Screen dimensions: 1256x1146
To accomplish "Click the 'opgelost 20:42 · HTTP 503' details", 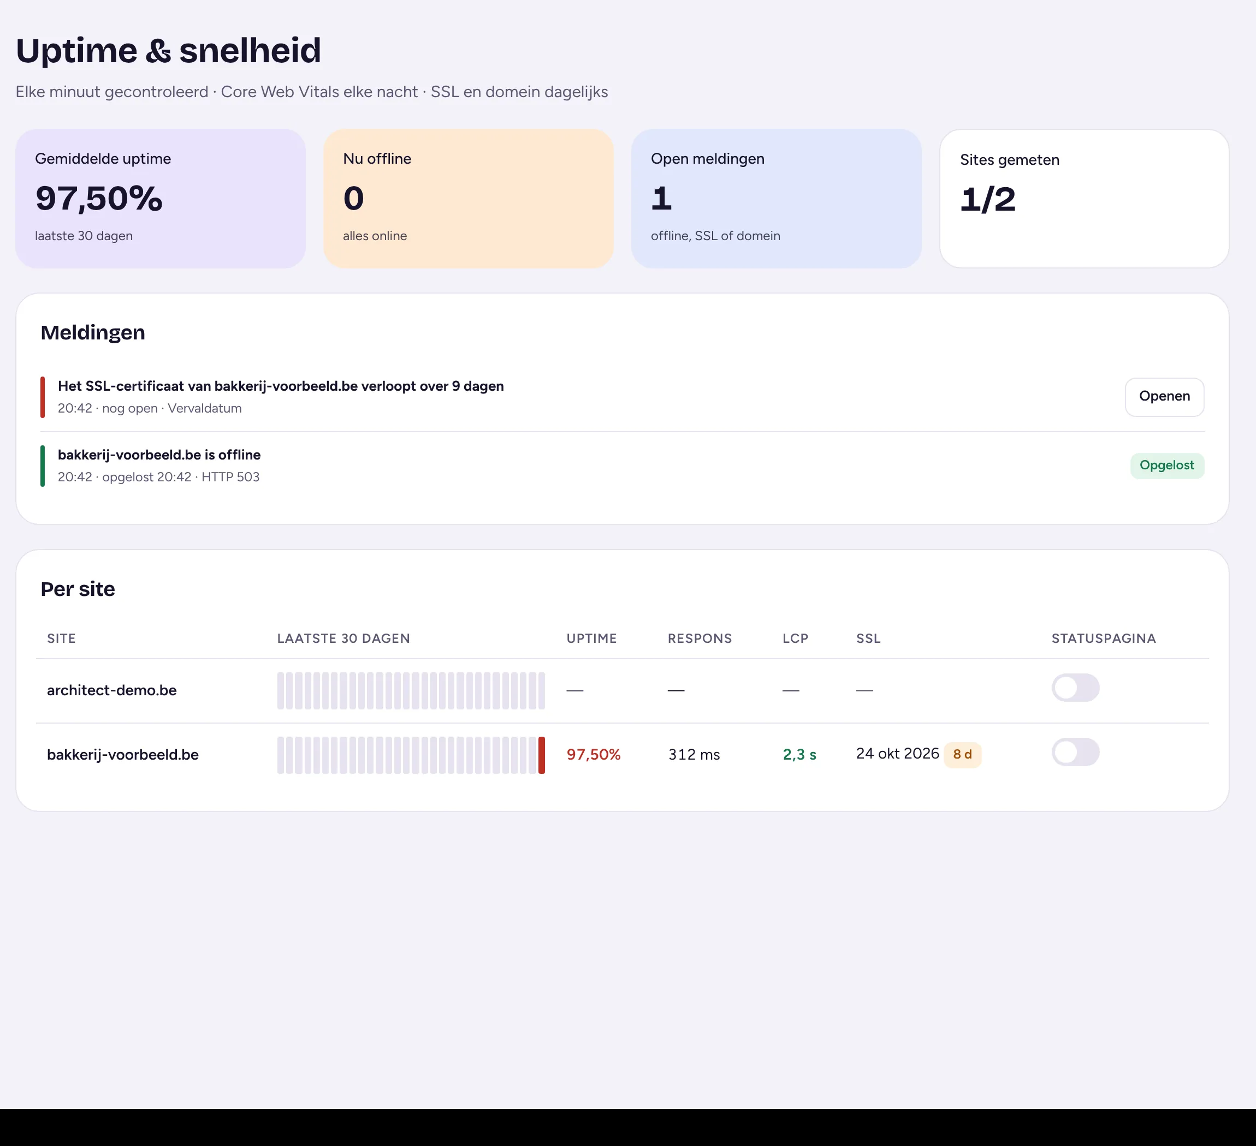I will (x=181, y=477).
